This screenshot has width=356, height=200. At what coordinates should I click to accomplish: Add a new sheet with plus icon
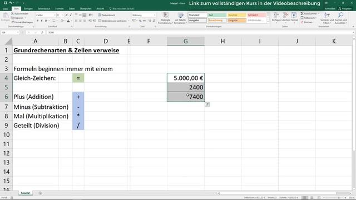tap(40, 193)
